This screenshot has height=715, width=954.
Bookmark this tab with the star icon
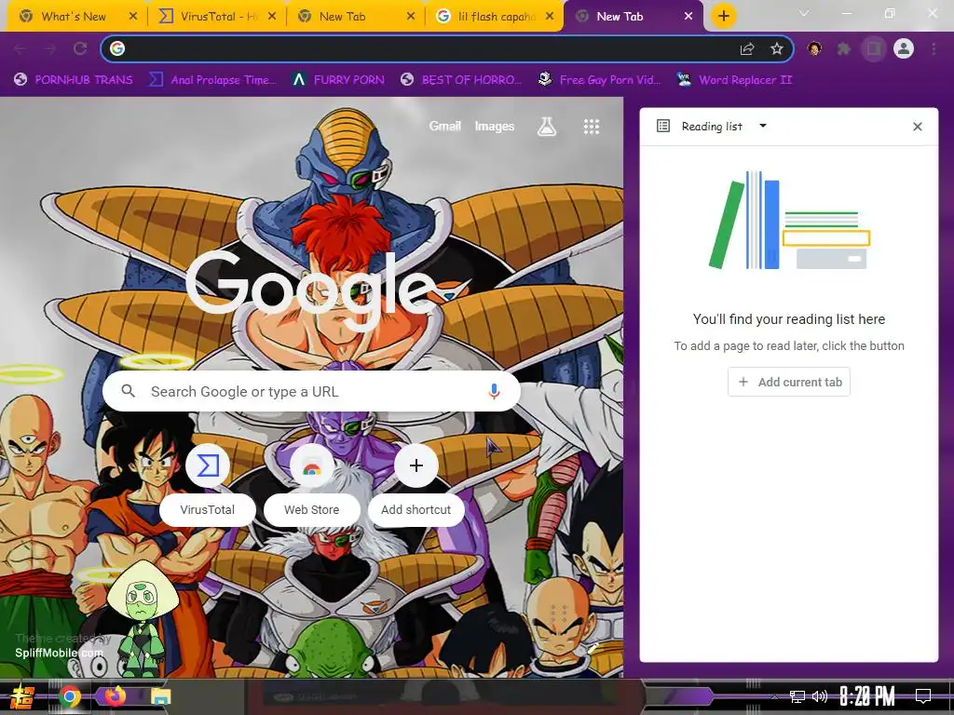[x=776, y=48]
